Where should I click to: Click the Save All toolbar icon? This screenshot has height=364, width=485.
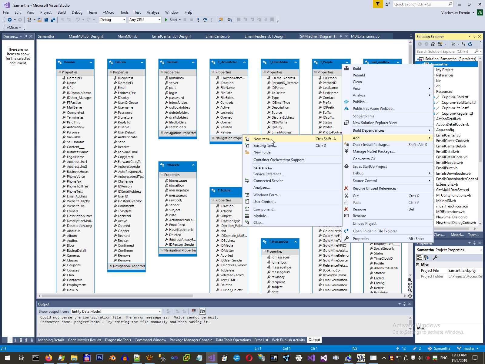pyautogui.click(x=53, y=20)
